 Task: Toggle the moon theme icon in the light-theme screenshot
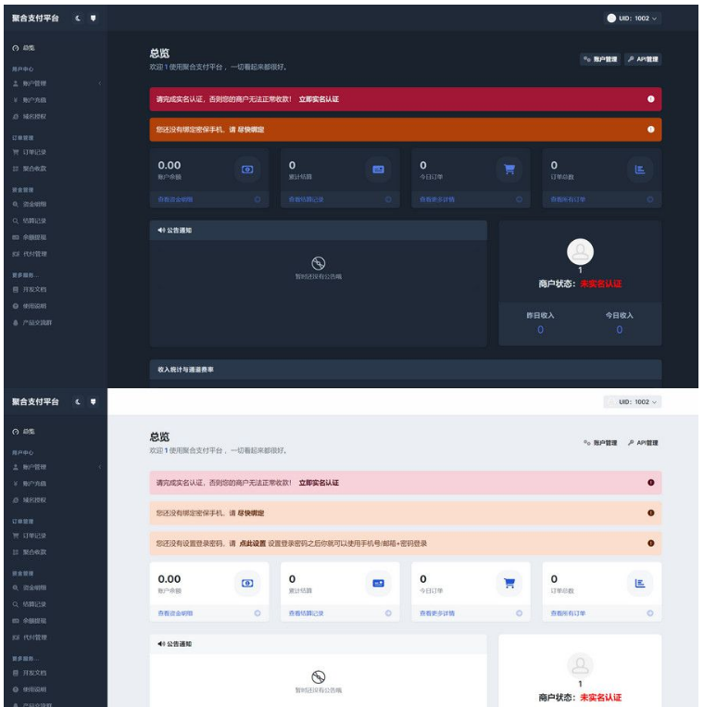pos(78,401)
